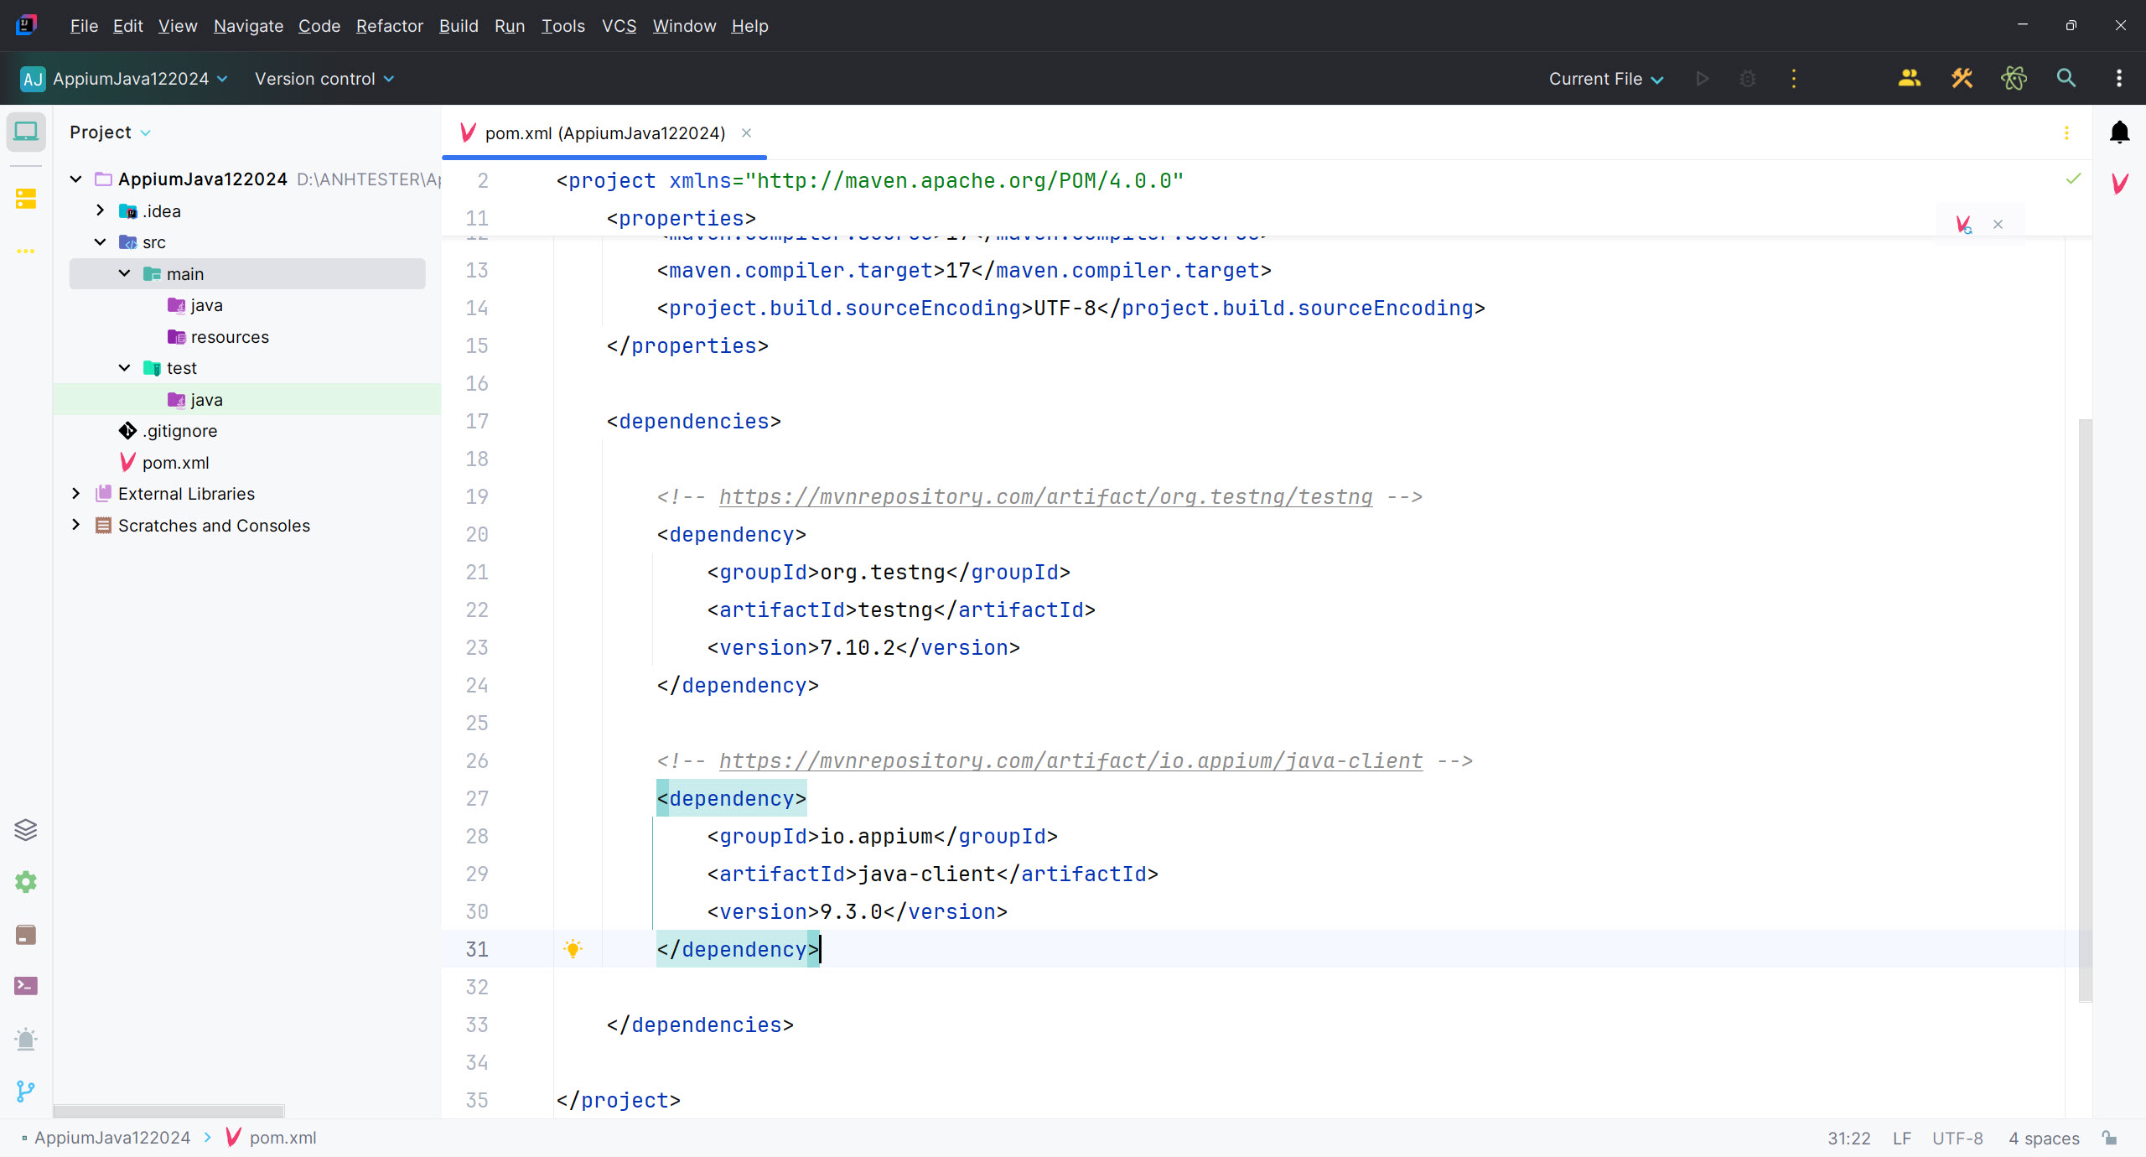Change 4 spaces indent setting
Viewport: 2146px width, 1157px height.
[x=2044, y=1138]
